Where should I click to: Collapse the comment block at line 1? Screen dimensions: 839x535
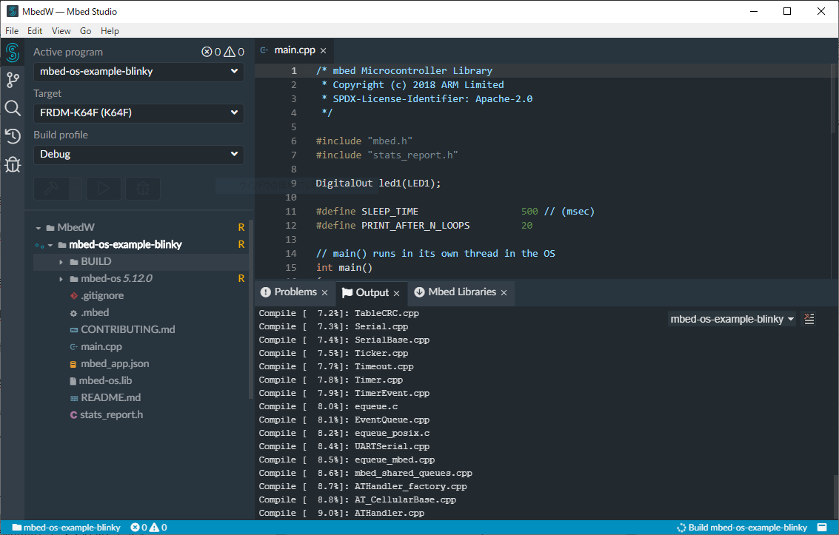[307, 70]
